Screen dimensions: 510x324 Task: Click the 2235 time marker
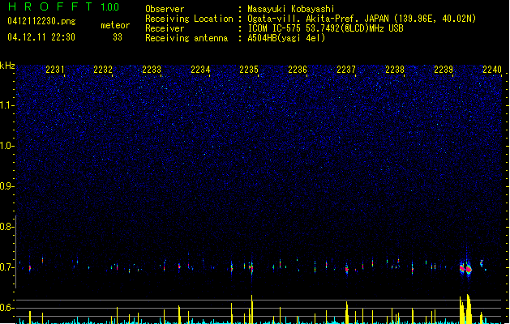click(249, 70)
